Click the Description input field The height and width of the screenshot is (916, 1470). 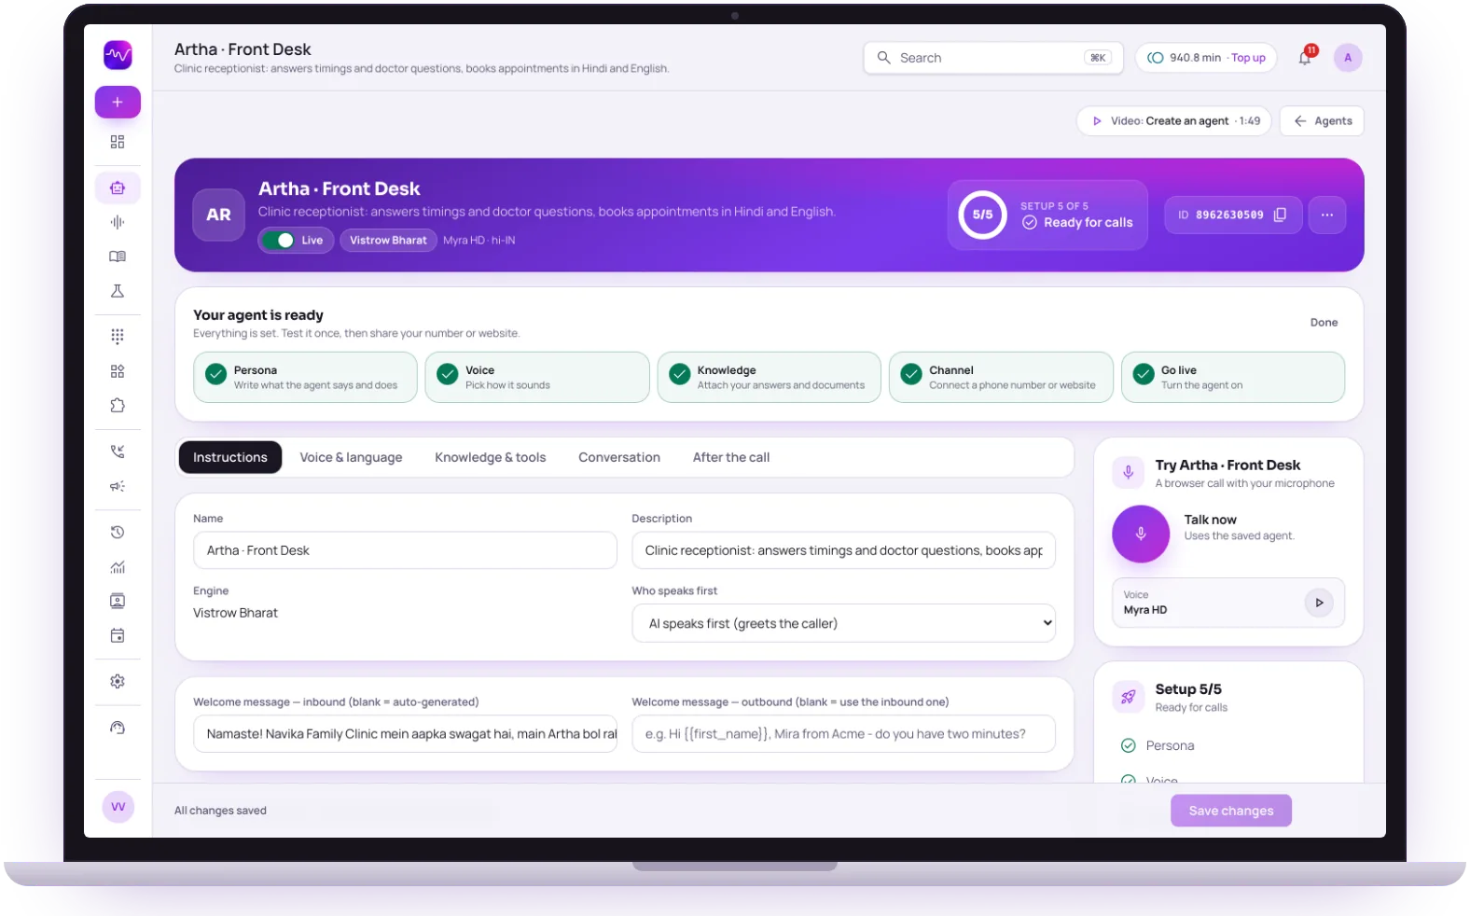pyautogui.click(x=844, y=550)
